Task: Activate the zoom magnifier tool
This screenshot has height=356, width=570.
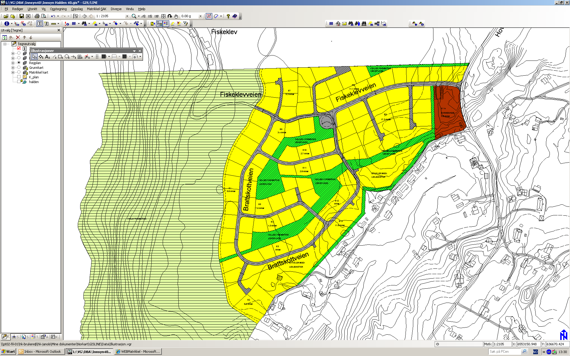Action: (x=134, y=16)
